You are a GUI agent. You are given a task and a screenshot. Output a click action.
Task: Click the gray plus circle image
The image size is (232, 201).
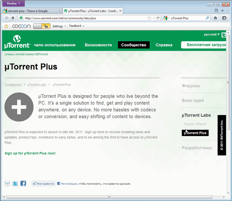[19, 107]
